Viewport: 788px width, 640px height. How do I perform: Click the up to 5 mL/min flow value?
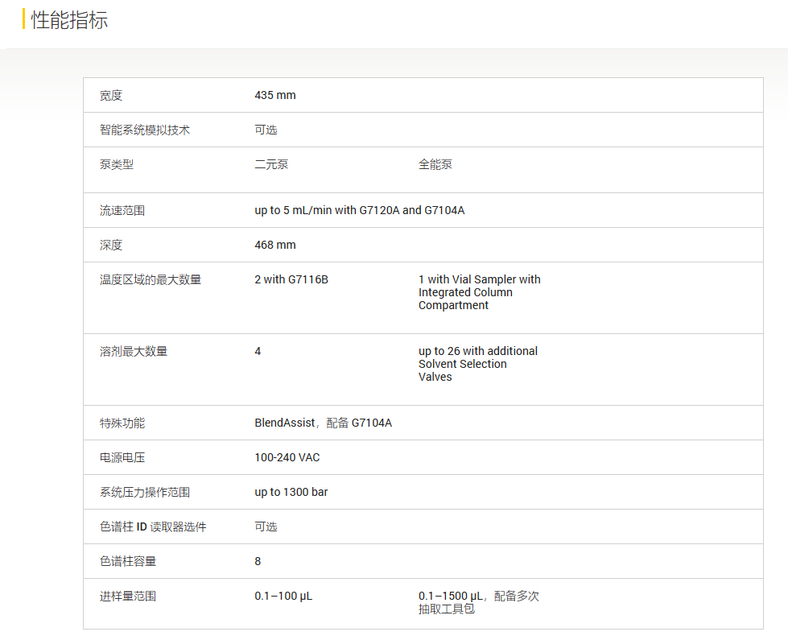pyautogui.click(x=359, y=210)
